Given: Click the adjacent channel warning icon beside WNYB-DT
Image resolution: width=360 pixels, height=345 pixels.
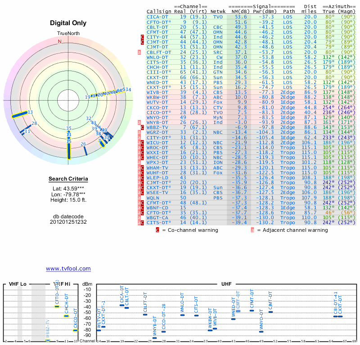Looking at the screenshot, I should tap(139, 122).
